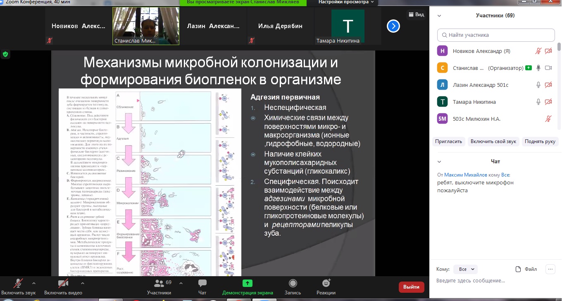The height and width of the screenshot is (301, 562).
Task: Click the Т avatar of Тамара Никитина
Action: [x=443, y=102]
